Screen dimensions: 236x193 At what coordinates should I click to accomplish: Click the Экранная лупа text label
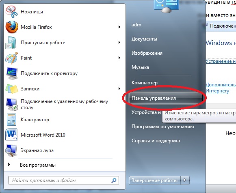37,150
